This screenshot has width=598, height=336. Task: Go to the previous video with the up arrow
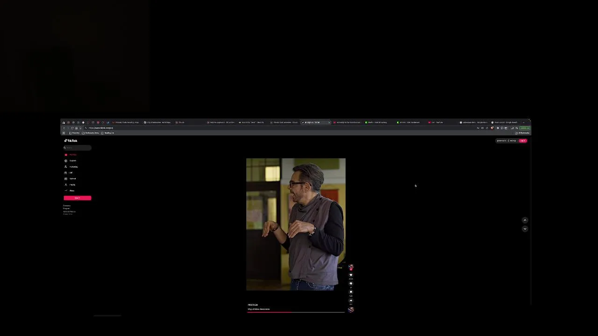(x=525, y=220)
